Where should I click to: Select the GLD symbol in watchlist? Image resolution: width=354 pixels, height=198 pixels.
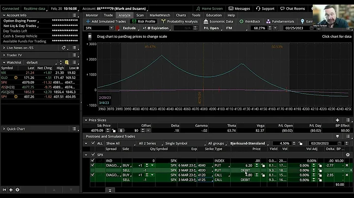click(4, 77)
